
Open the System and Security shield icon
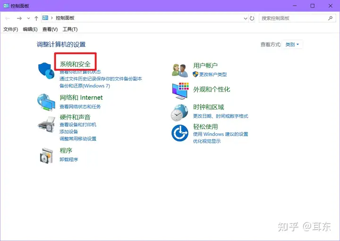click(46, 71)
